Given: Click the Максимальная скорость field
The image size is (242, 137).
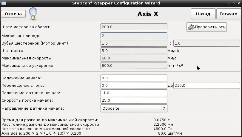Looking at the screenshot, I should click(x=134, y=58).
